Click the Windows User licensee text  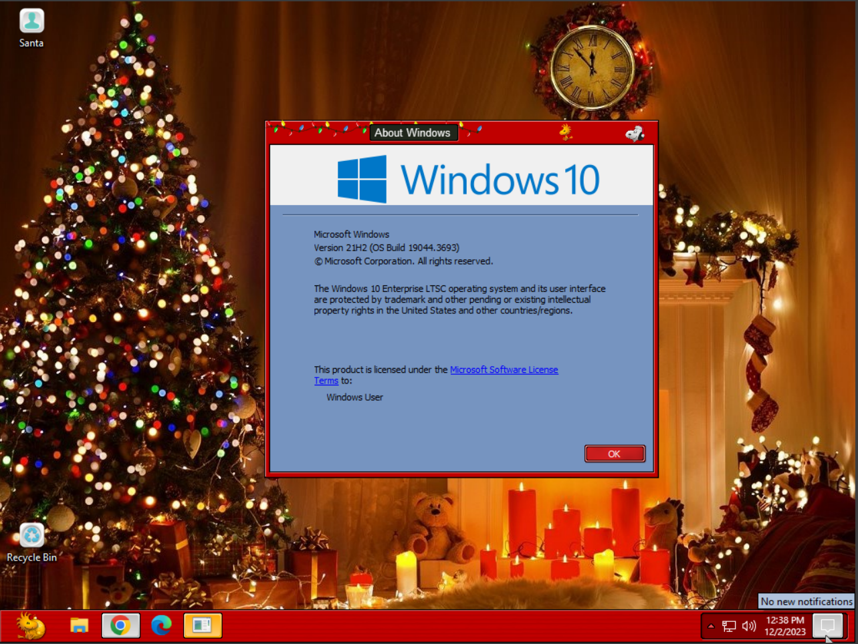click(x=354, y=397)
